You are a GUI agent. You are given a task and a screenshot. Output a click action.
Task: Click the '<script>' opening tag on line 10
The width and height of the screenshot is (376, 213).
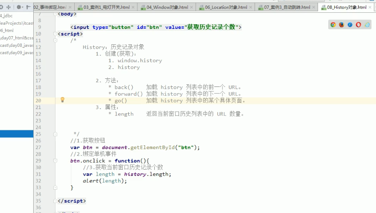point(70,34)
